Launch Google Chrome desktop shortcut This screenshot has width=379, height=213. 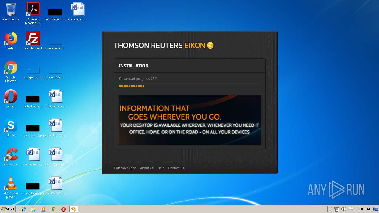11,72
